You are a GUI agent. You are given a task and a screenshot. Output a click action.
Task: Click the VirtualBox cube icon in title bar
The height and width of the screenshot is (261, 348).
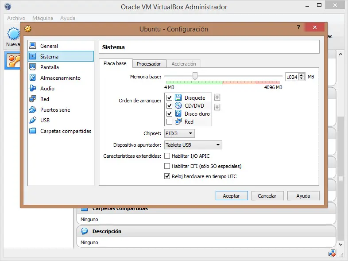click(x=8, y=7)
